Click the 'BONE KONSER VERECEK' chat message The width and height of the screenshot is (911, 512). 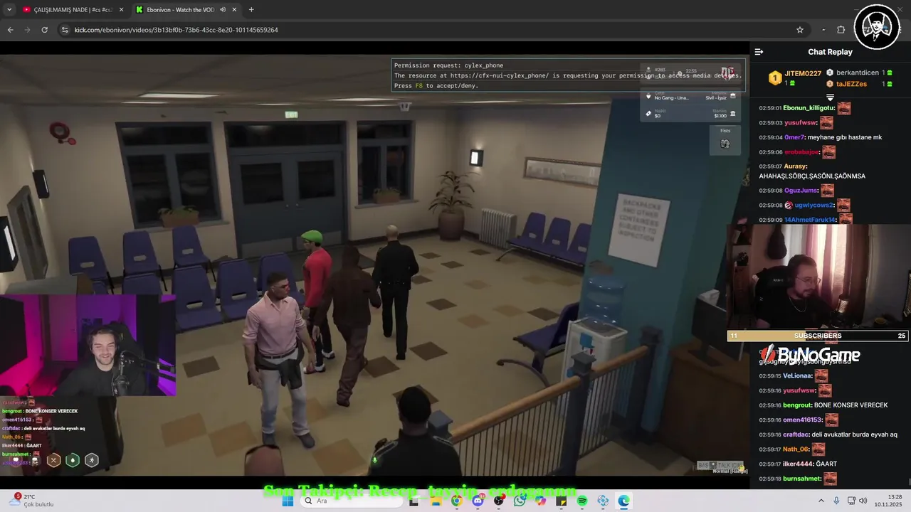[851, 405]
